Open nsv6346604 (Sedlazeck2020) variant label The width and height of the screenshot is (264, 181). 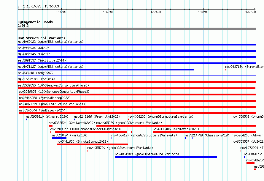[42, 110]
